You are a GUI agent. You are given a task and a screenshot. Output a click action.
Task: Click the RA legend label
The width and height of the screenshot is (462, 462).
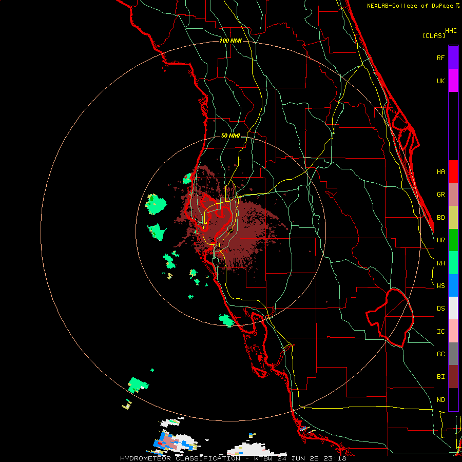440,263
